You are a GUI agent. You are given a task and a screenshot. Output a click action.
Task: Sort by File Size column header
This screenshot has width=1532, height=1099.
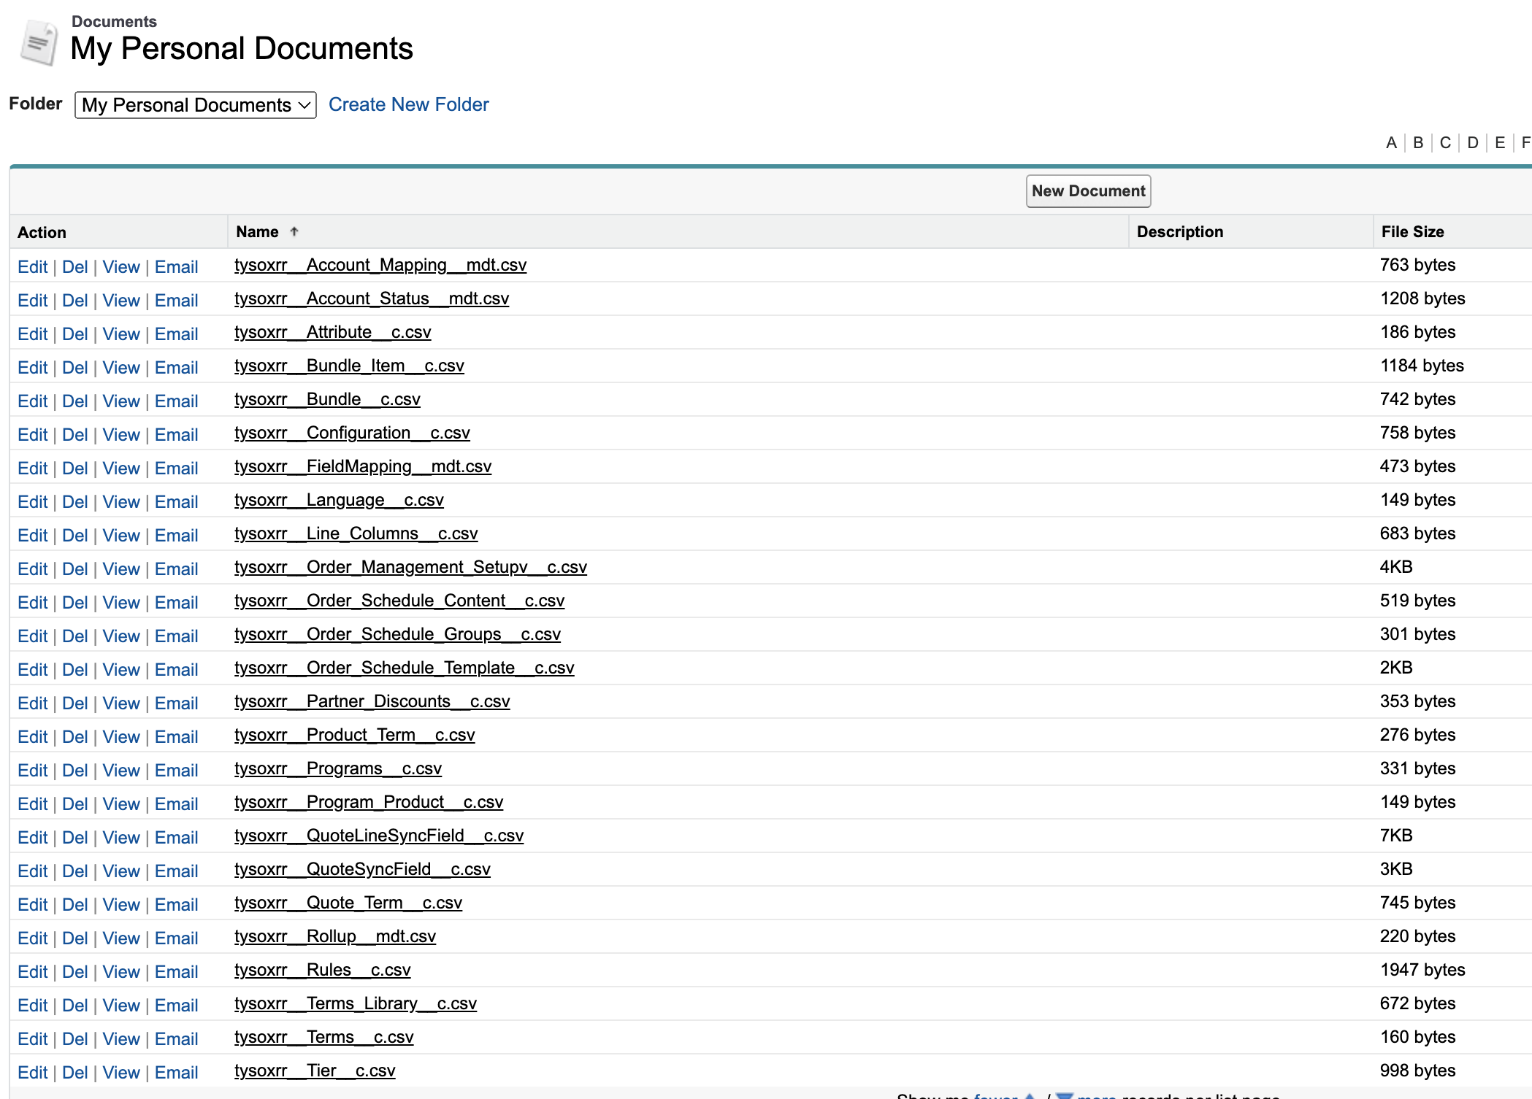click(1412, 232)
